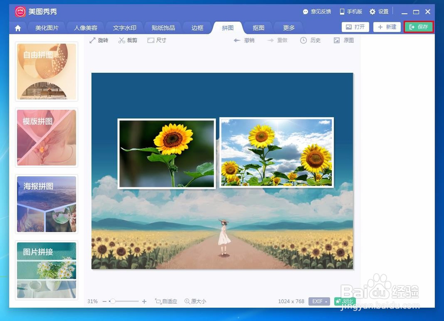Viewport: 444px width, 321px height.
Task: Fit image with 自适应
Action: click(166, 301)
